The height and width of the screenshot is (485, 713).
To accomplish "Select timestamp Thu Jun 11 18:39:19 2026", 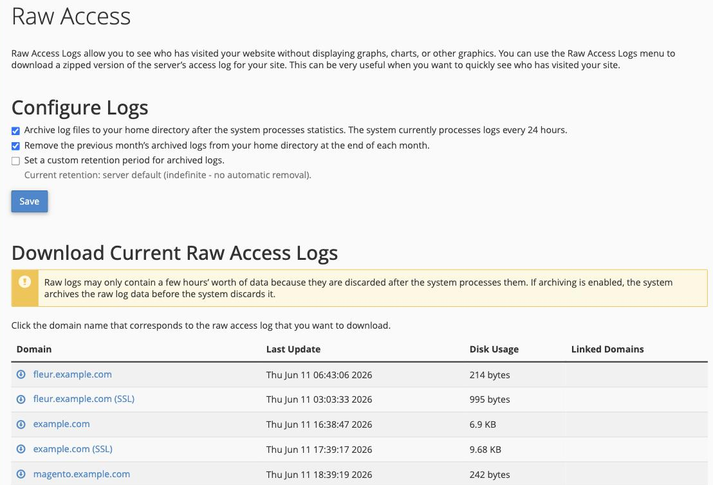I will 319,475.
